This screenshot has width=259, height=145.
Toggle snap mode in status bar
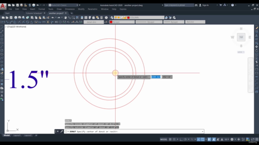pyautogui.click(x=174, y=139)
